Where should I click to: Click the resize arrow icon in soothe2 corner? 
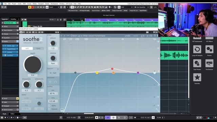tap(157, 110)
